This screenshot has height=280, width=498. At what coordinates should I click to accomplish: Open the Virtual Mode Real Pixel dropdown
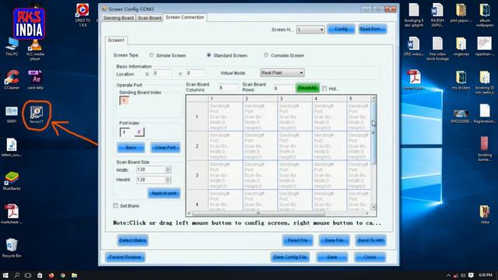coord(282,72)
